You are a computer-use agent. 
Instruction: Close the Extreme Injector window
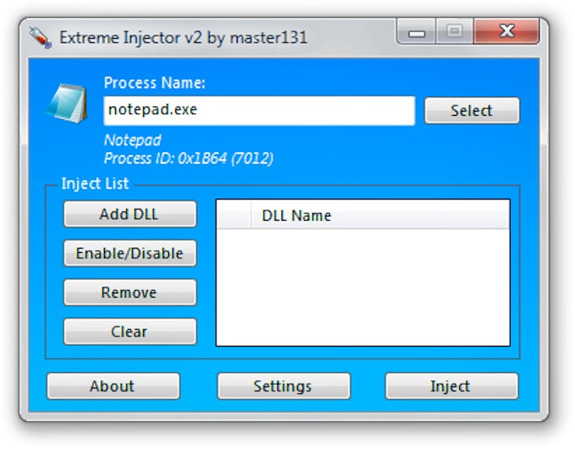[507, 32]
